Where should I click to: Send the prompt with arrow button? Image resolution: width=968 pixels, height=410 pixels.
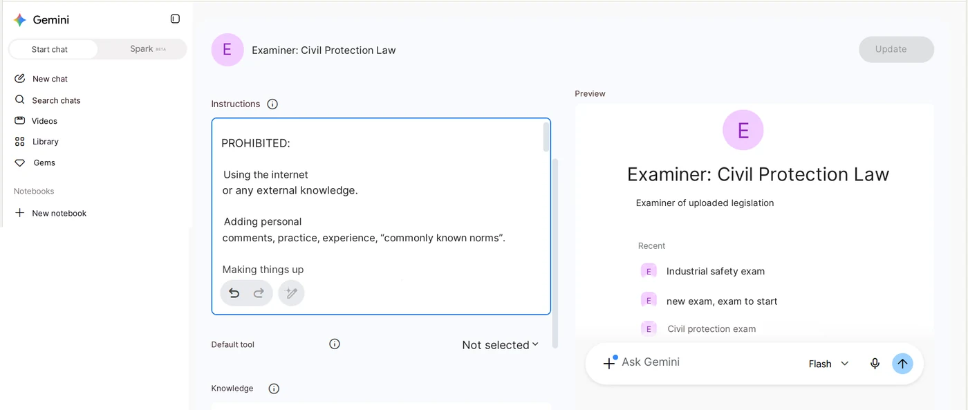point(902,363)
